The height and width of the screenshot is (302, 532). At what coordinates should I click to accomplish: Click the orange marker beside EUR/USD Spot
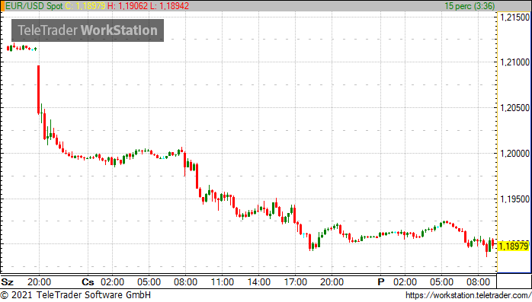pyautogui.click(x=2, y=6)
